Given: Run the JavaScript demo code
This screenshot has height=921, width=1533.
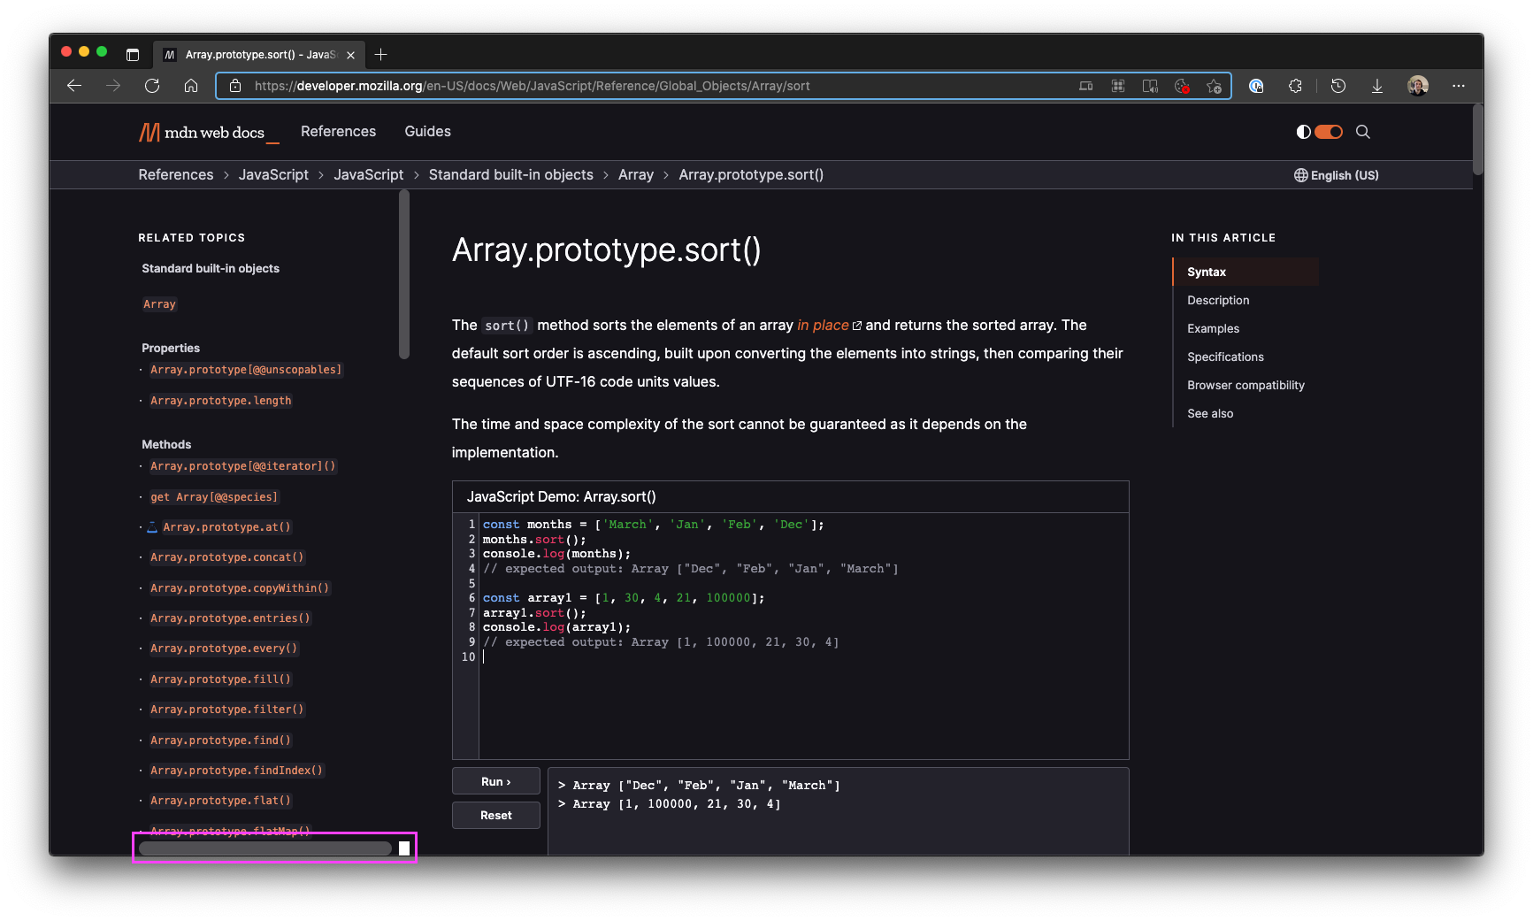Looking at the screenshot, I should click(495, 781).
